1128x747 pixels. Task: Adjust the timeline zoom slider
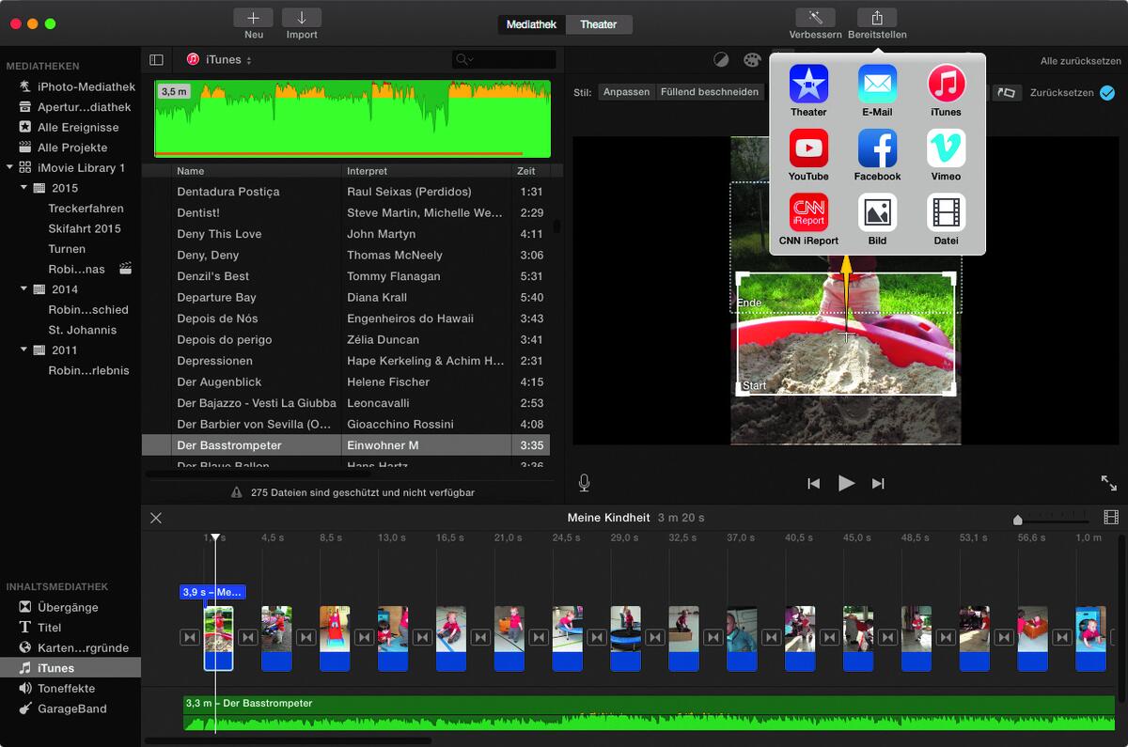point(1017,520)
